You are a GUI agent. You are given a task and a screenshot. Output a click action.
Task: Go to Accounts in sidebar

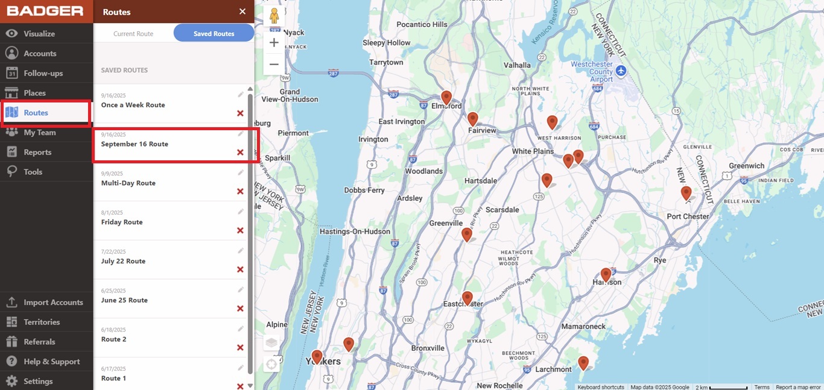point(46,54)
